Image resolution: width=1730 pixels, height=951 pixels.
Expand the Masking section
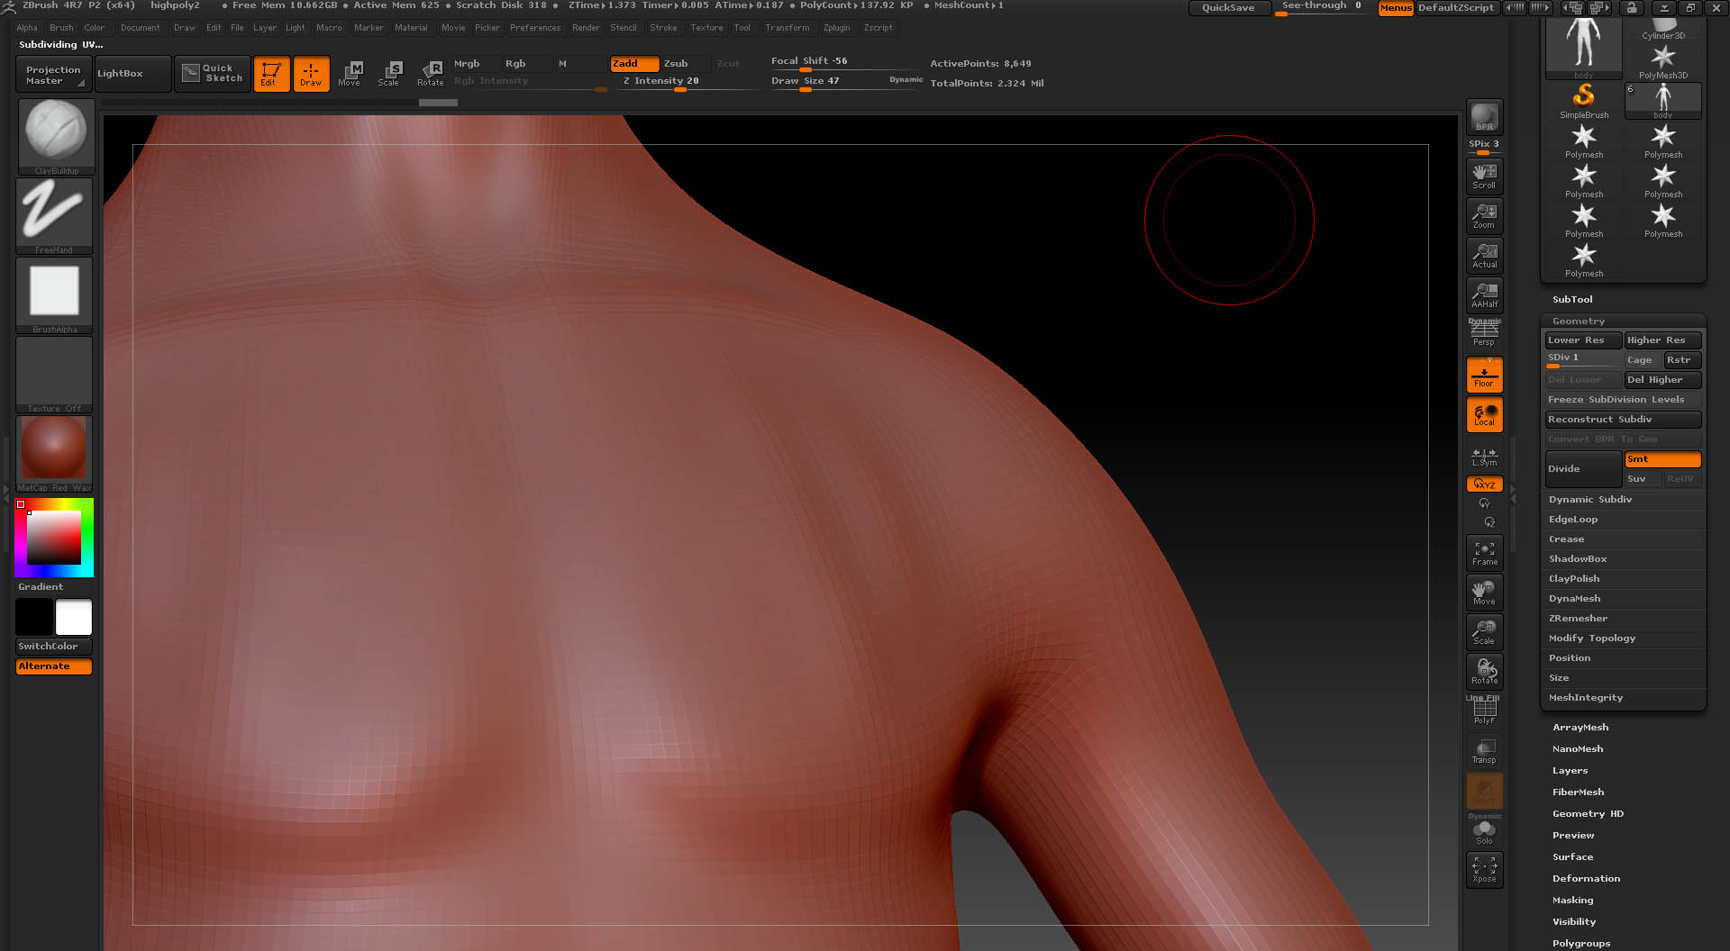[1572, 900]
